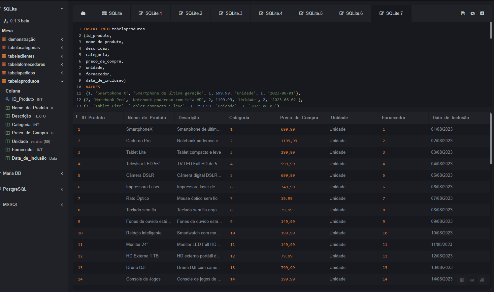494x292 pixels.
Task: Sort by Data_de_Inclusão column header
Action: (451, 118)
